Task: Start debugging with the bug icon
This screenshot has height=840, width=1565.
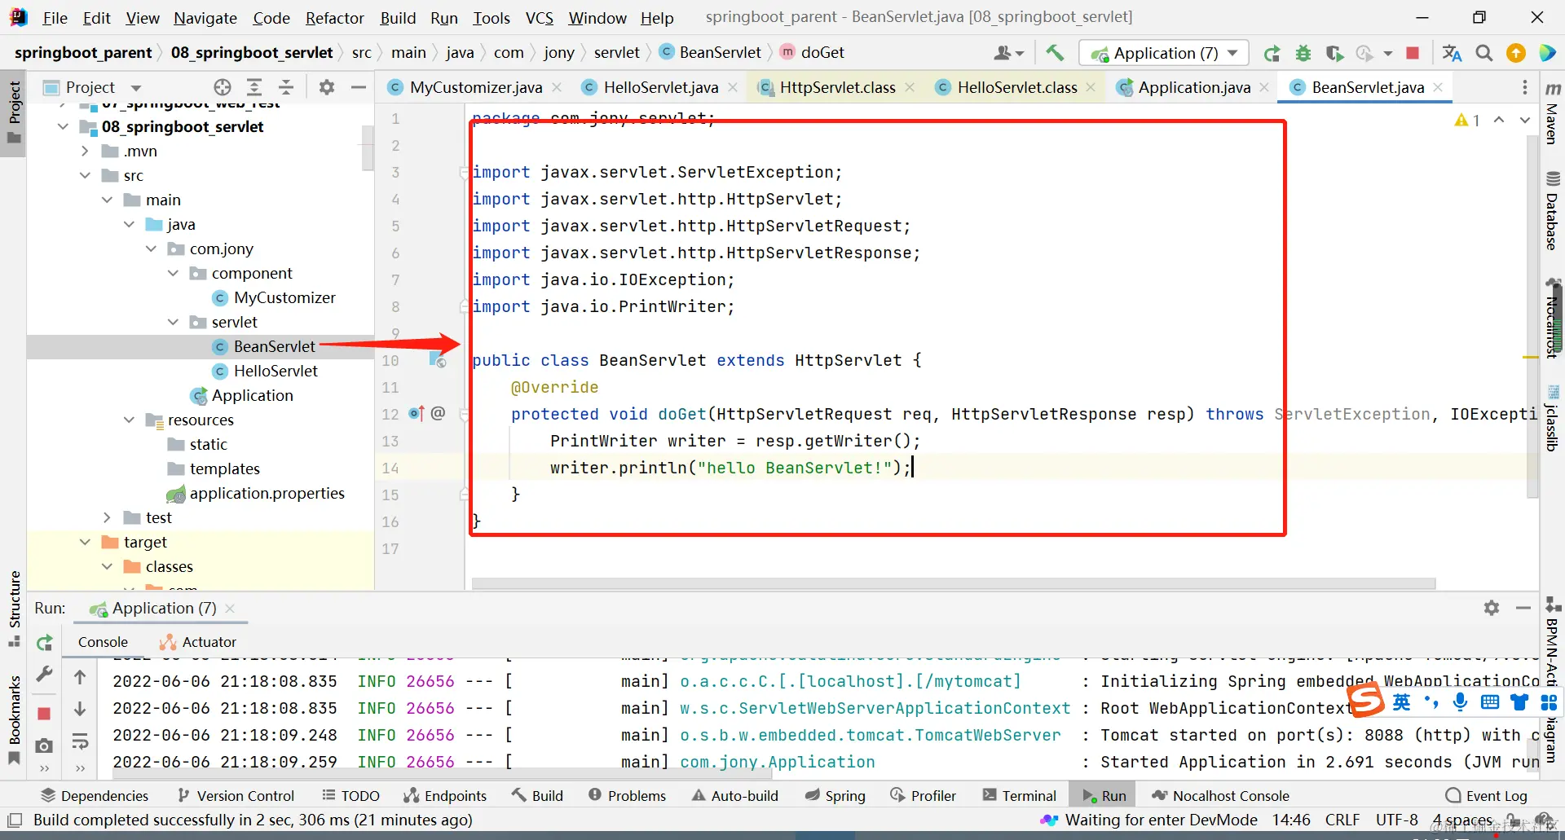Action: click(1303, 54)
